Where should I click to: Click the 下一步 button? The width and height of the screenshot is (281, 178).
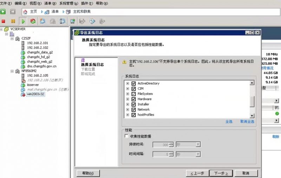(221, 173)
